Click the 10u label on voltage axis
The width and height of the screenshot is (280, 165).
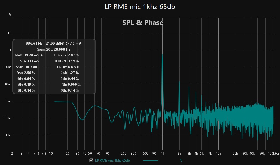pos(8,135)
